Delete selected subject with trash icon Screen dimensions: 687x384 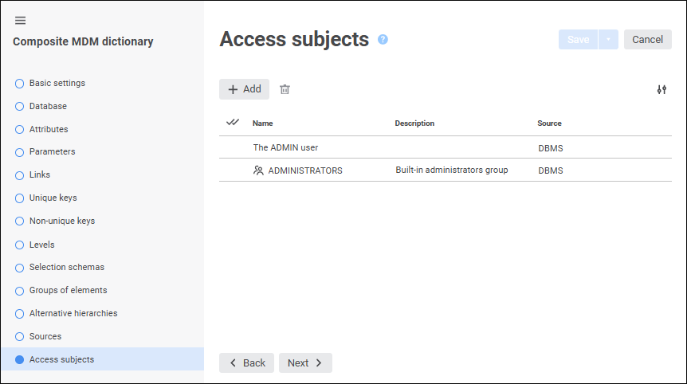click(x=285, y=89)
